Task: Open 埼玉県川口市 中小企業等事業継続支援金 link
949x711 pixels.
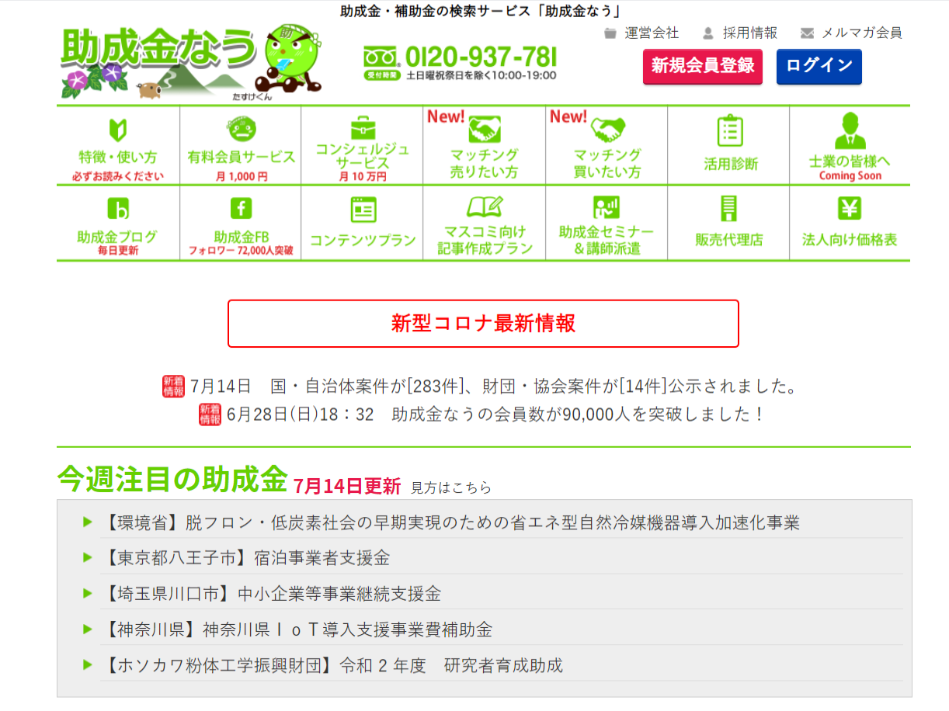Action: click(271, 594)
